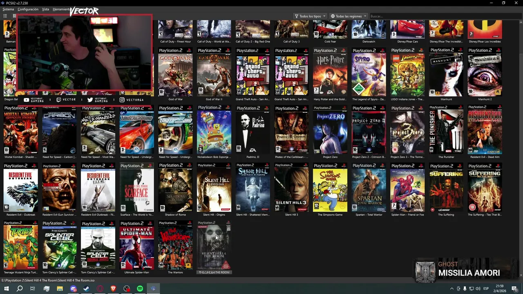This screenshot has height=294, width=523.
Task: Select Resident Evil Dead Aim cover
Action: pos(485,130)
